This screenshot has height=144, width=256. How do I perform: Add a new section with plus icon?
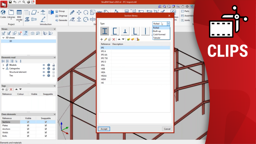tap(101, 39)
